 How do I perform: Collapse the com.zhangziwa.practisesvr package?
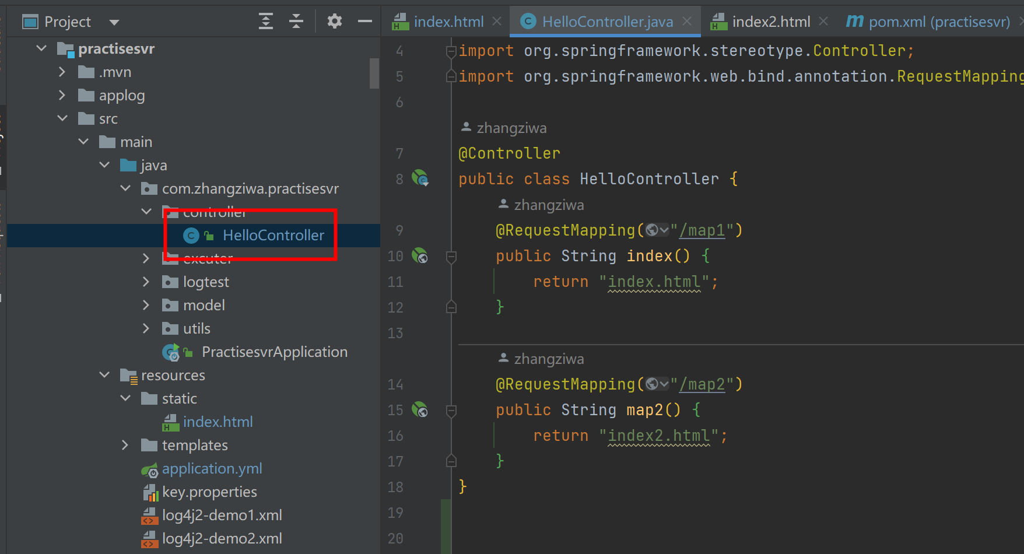pyautogui.click(x=125, y=188)
